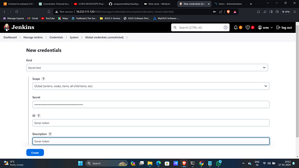Open WhatsApp from the taskbar

(219, 163)
